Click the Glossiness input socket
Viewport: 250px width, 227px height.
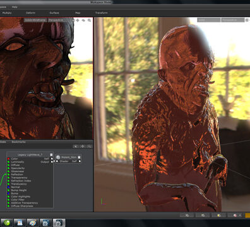(8, 172)
